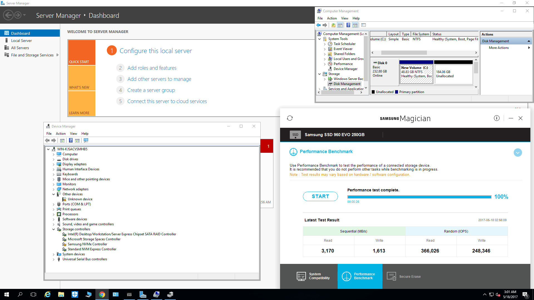Expand Disk drives in Device Manager
534x300 pixels.
coord(54,159)
